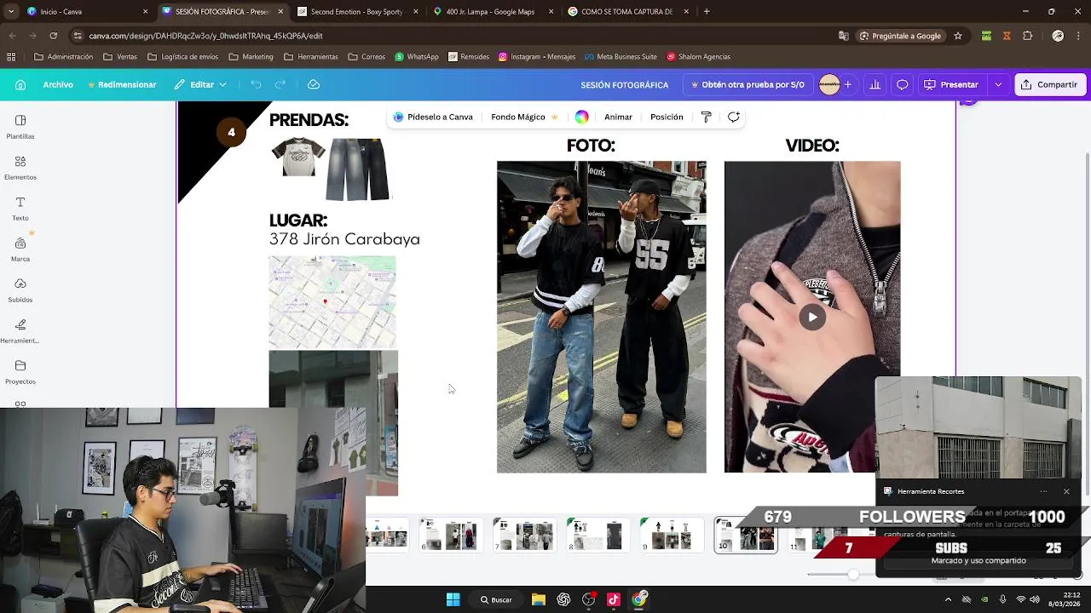Select page 8 thumbnail
This screenshot has width=1091, height=613.
(597, 536)
